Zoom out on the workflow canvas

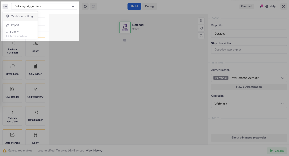[201, 35]
